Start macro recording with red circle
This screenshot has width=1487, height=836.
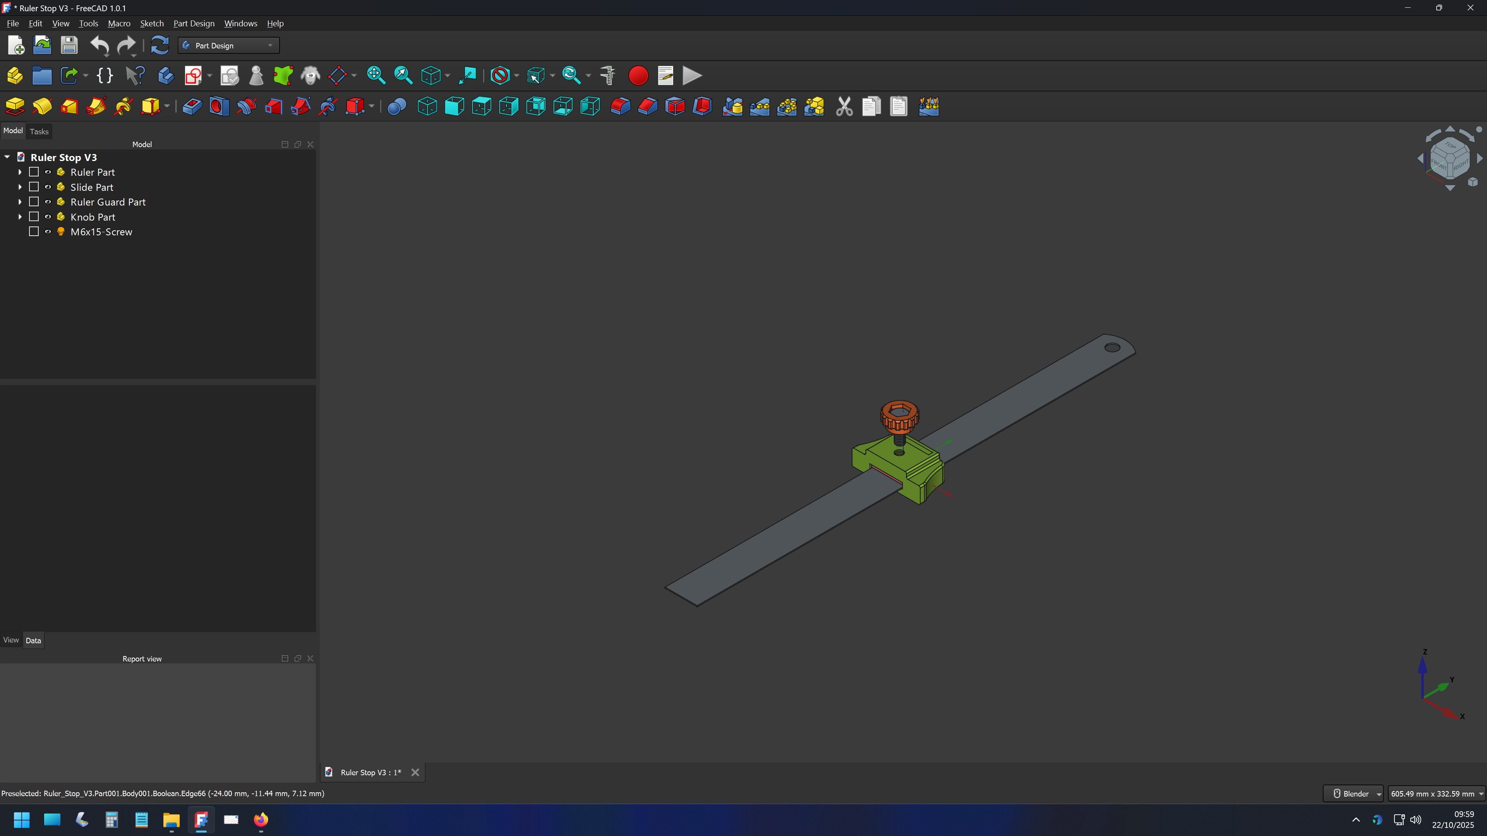click(x=638, y=75)
